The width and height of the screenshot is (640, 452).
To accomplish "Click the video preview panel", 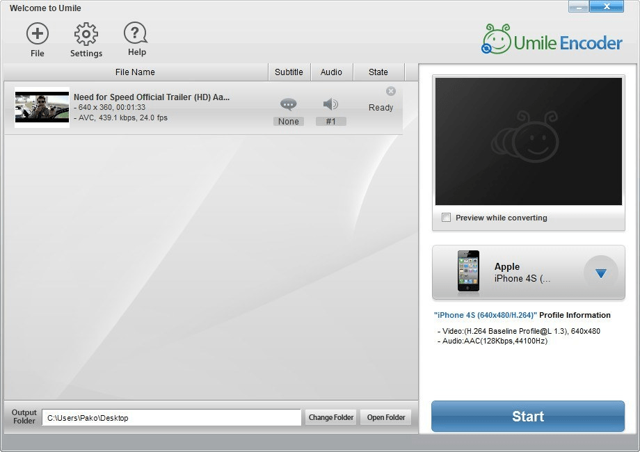I will (529, 142).
